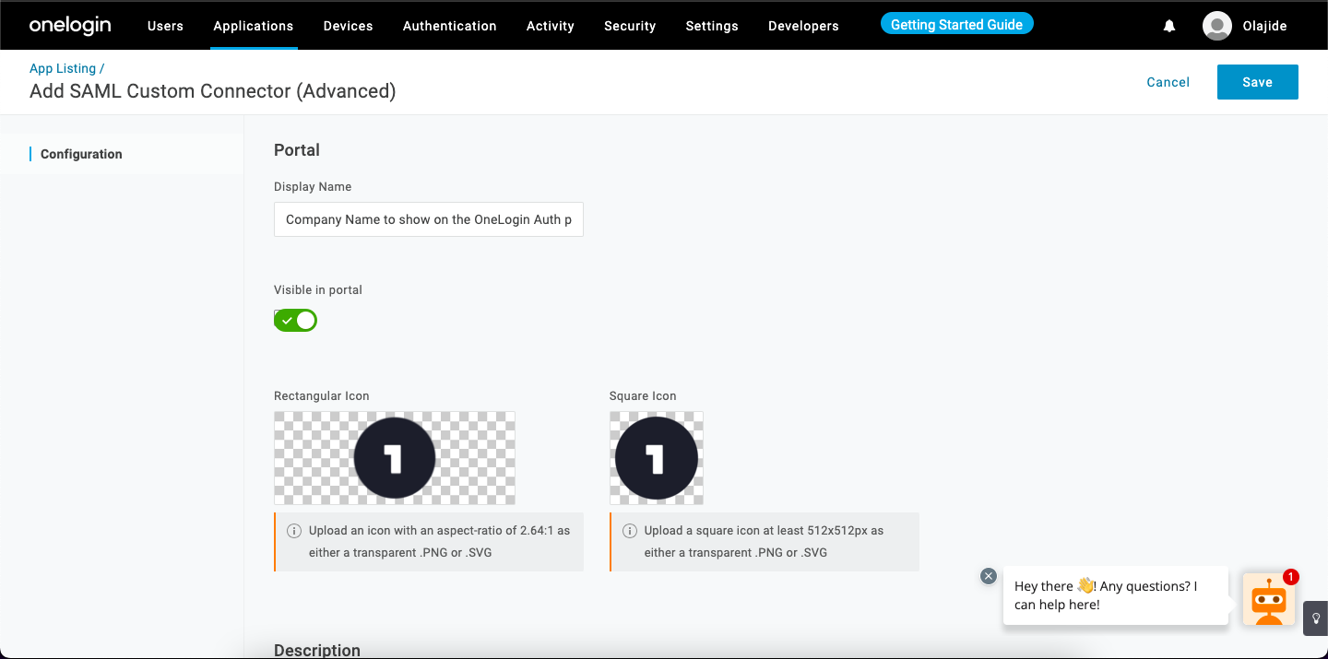The width and height of the screenshot is (1328, 659).
Task: Open the Applications menu
Action: coord(253,26)
